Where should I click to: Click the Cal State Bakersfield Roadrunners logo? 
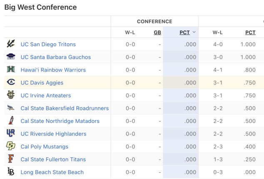point(11,108)
